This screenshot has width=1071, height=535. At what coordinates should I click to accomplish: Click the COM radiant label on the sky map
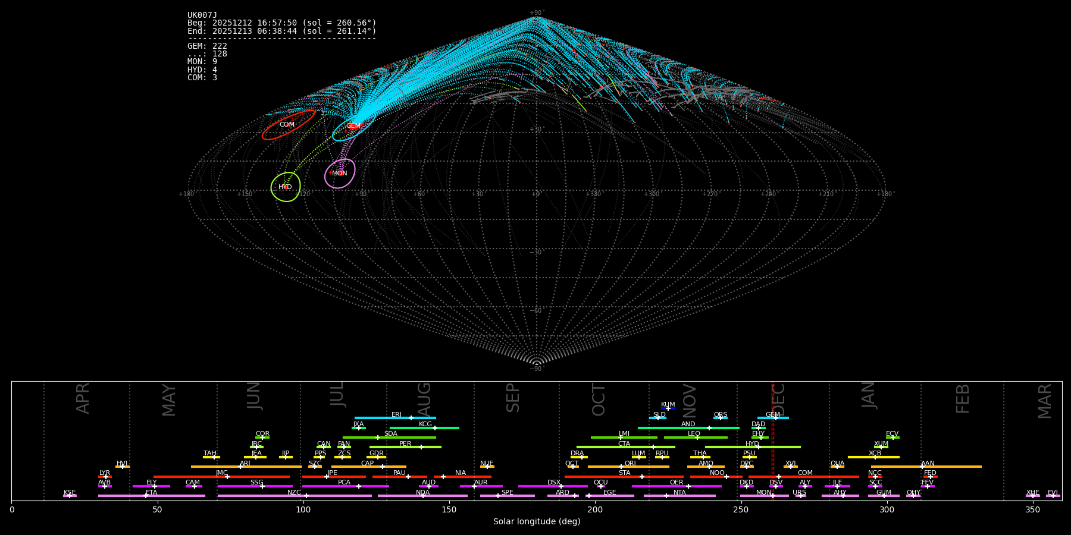coord(287,125)
